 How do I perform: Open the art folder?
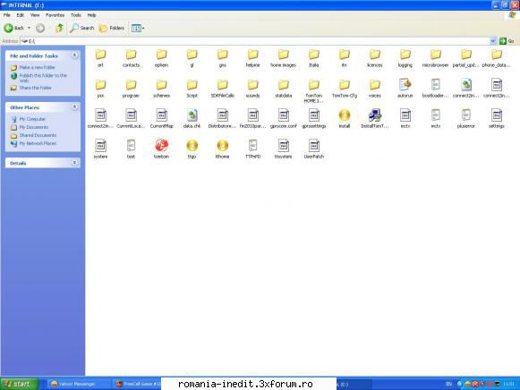point(100,58)
